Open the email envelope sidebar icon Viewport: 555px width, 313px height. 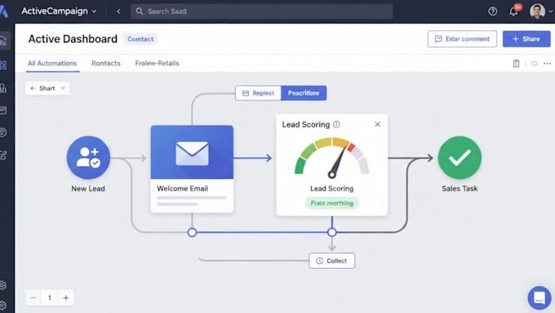pos(3,110)
